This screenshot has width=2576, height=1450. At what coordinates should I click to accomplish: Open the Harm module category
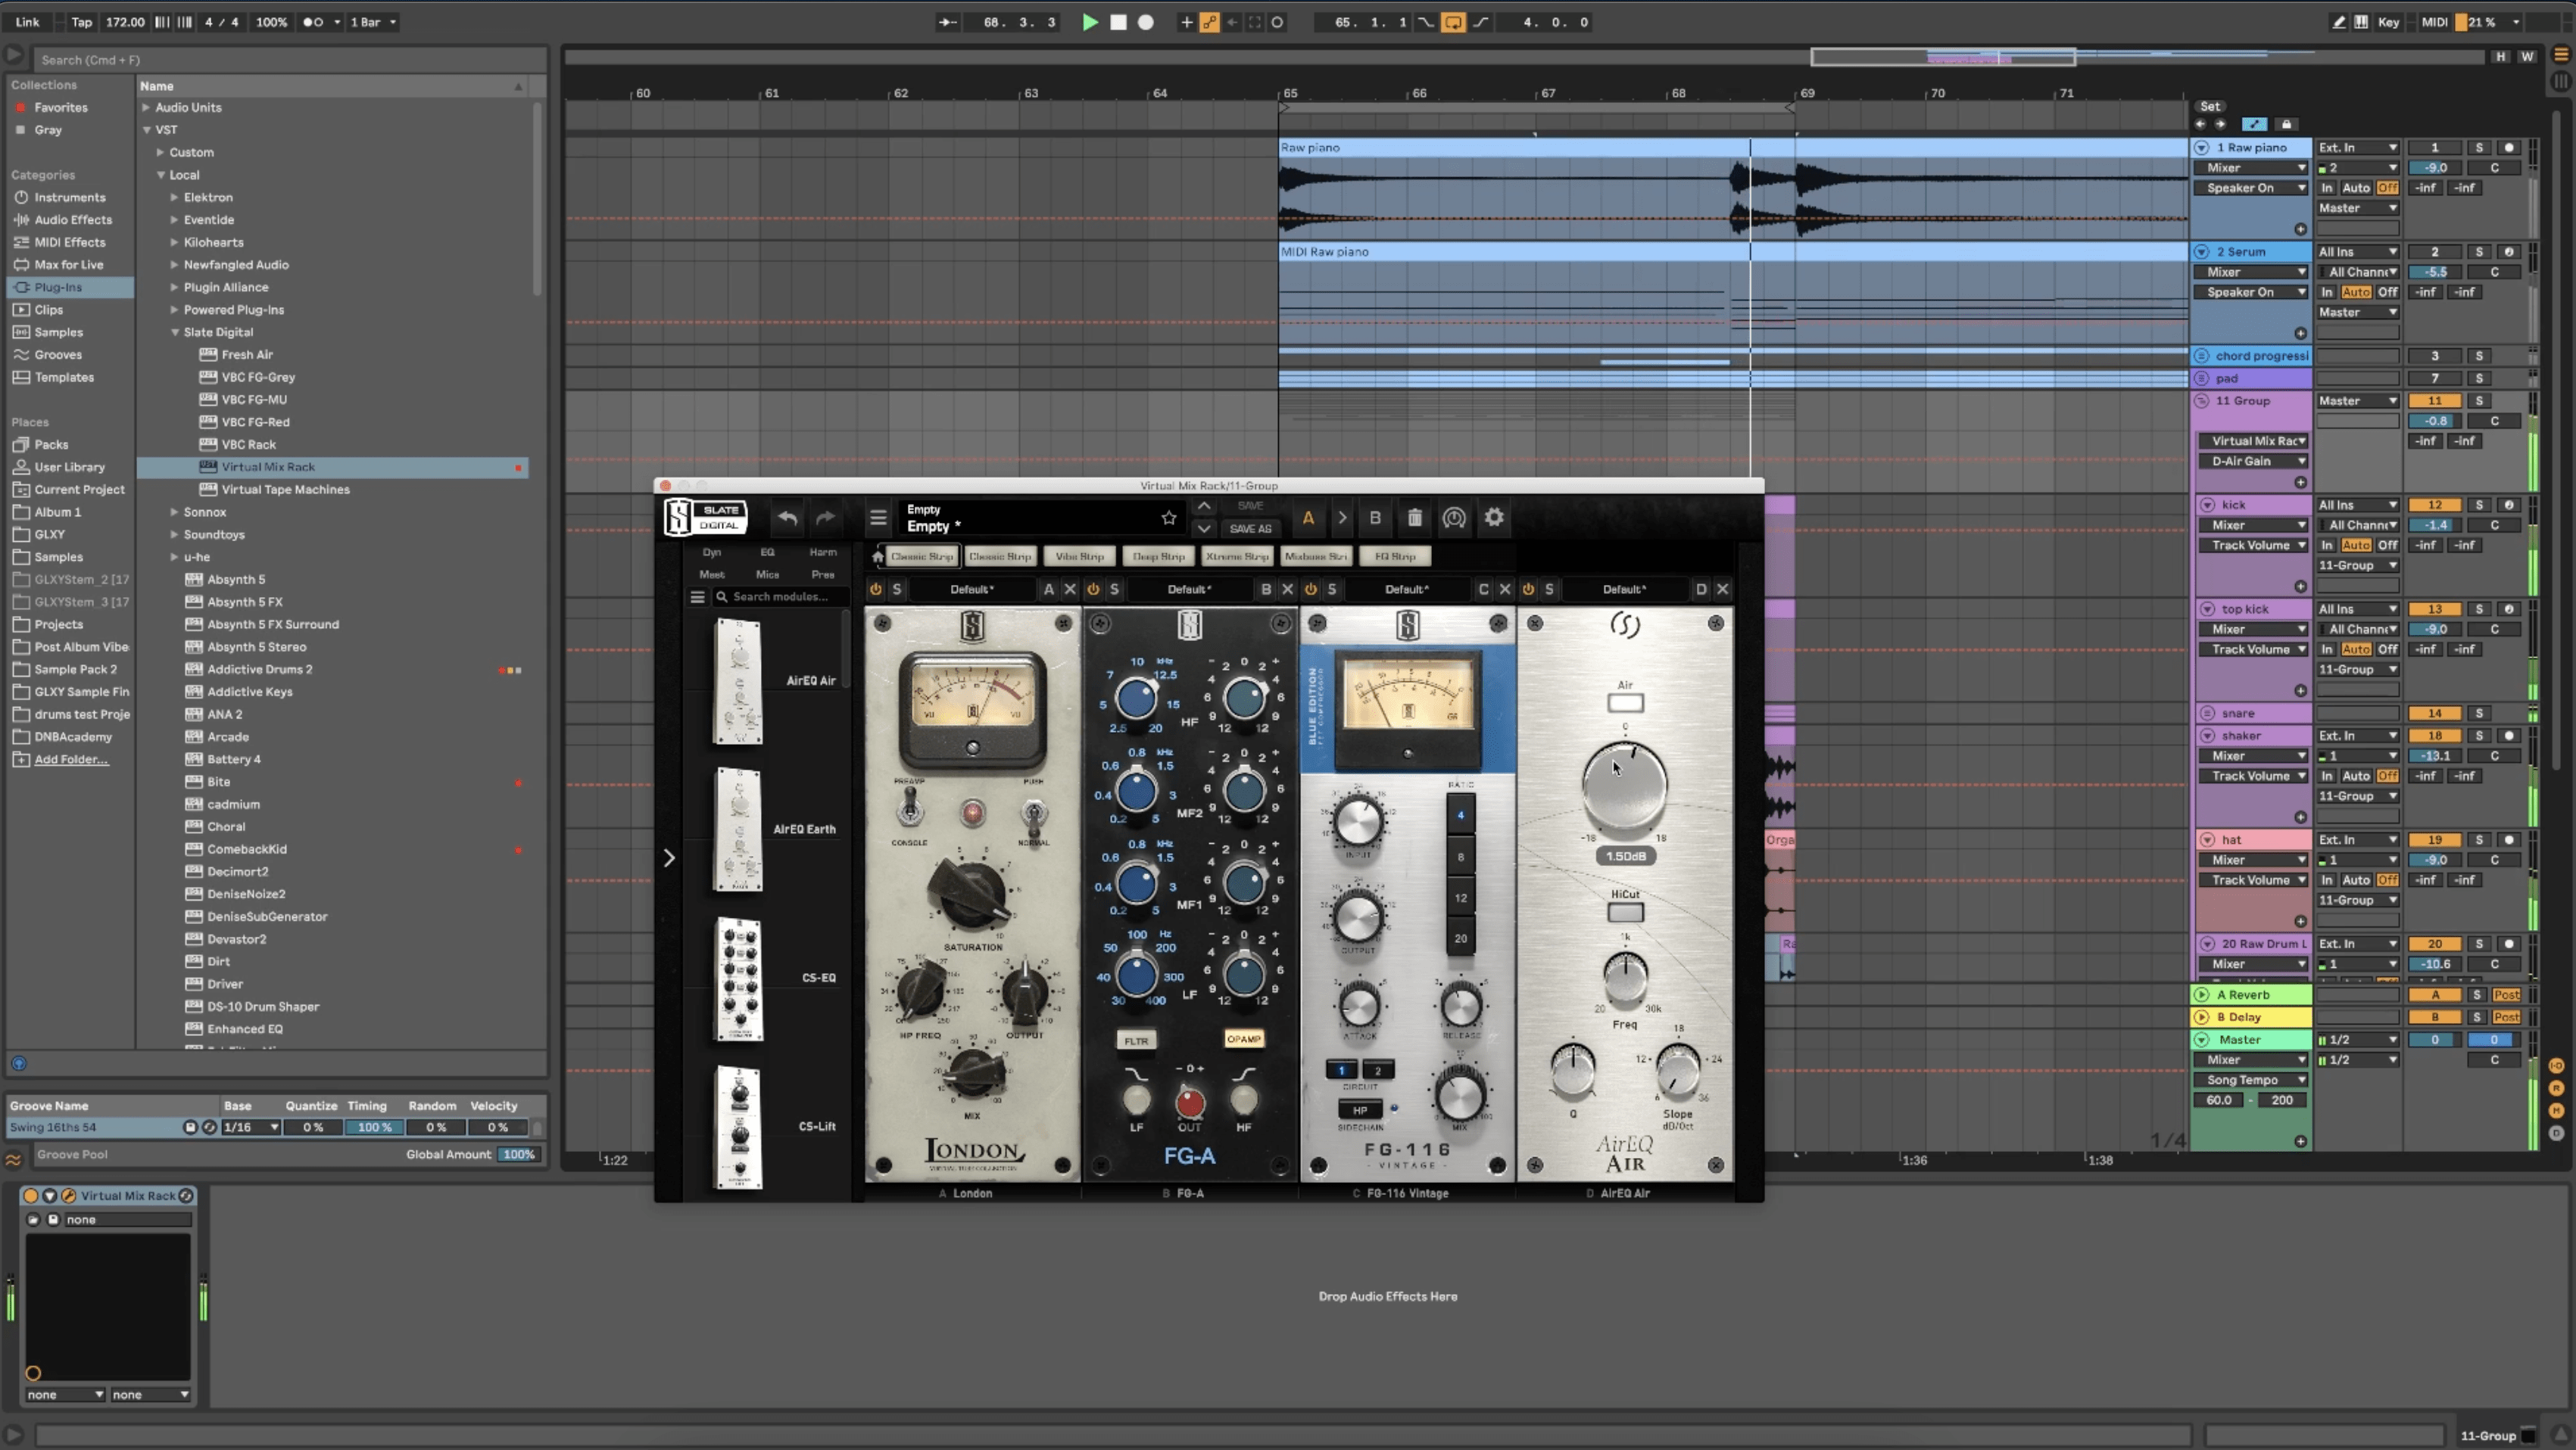coord(823,552)
